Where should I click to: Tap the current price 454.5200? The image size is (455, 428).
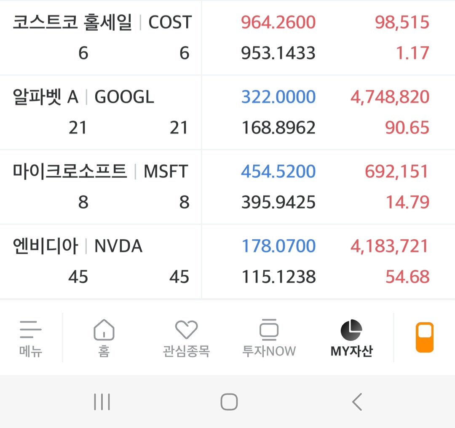(278, 171)
